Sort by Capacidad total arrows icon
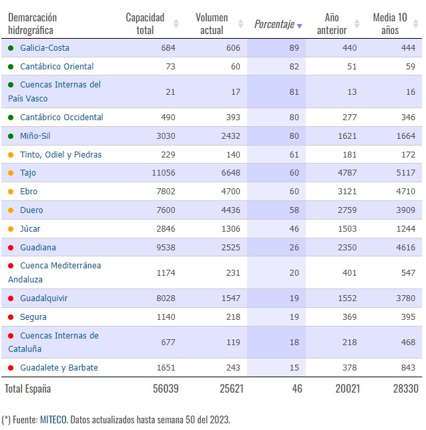 tap(176, 24)
